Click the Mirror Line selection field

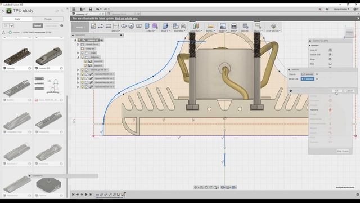click(308, 79)
